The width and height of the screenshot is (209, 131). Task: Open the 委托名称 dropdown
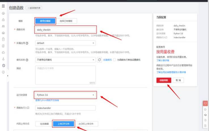coord(65,60)
